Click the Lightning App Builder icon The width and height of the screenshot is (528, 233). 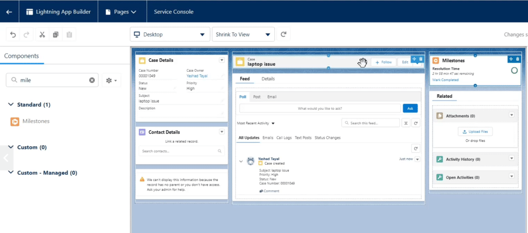tap(29, 12)
